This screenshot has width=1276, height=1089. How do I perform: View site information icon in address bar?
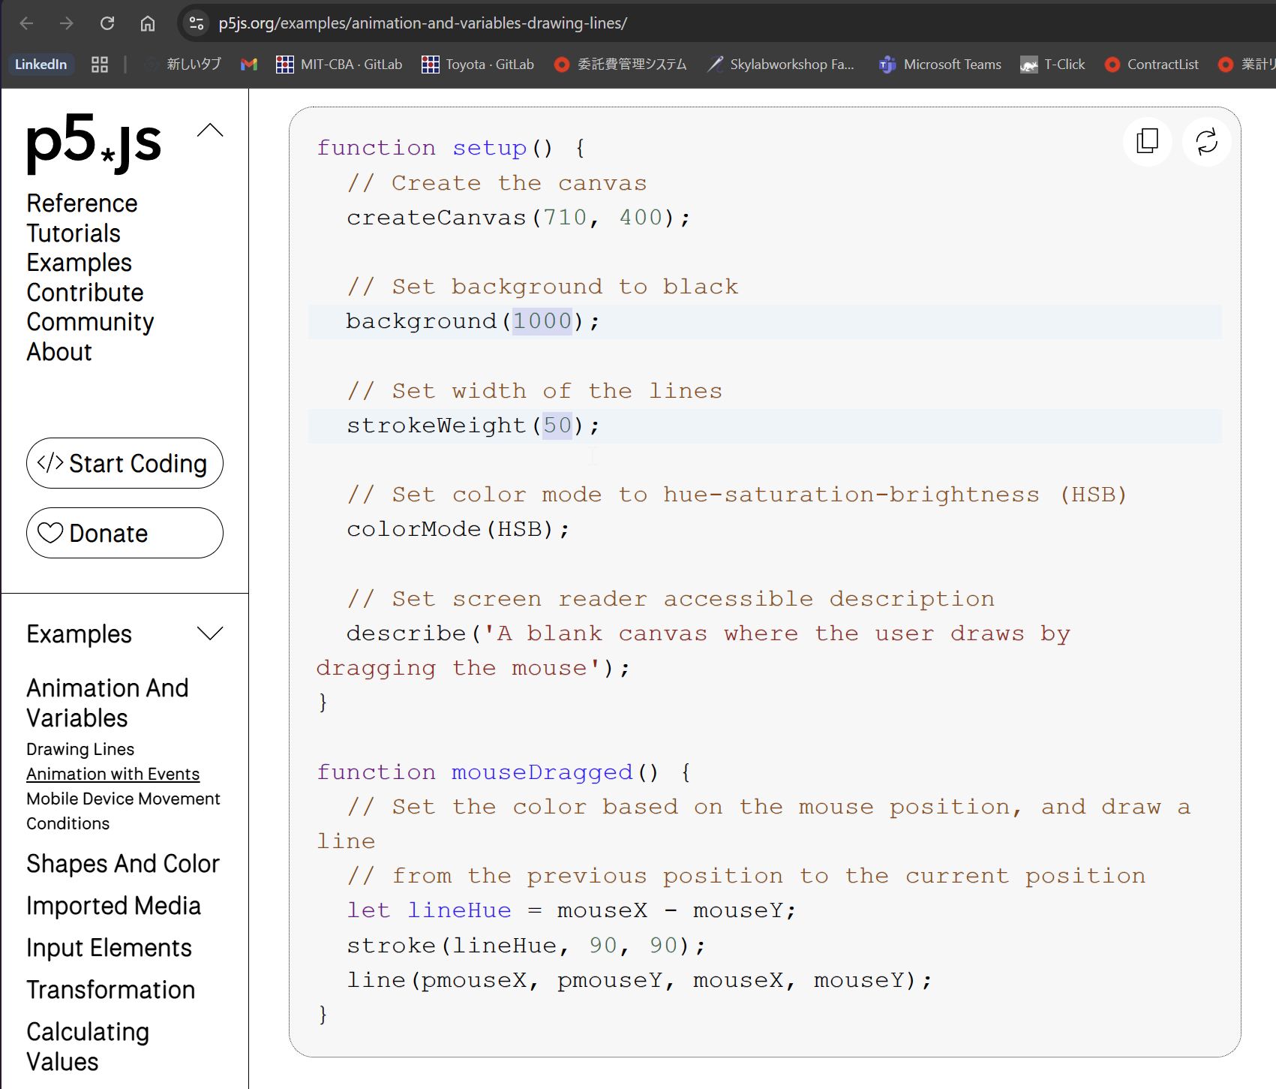coord(197,23)
